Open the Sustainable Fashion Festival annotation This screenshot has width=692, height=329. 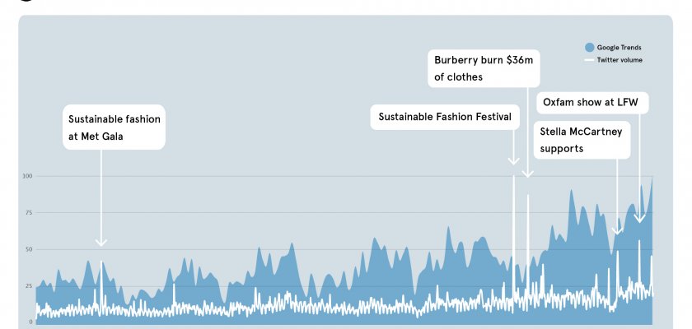445,117
